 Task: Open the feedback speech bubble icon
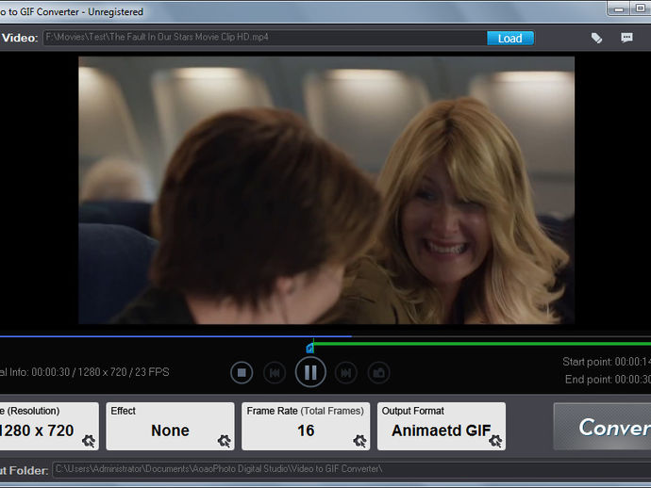click(626, 38)
